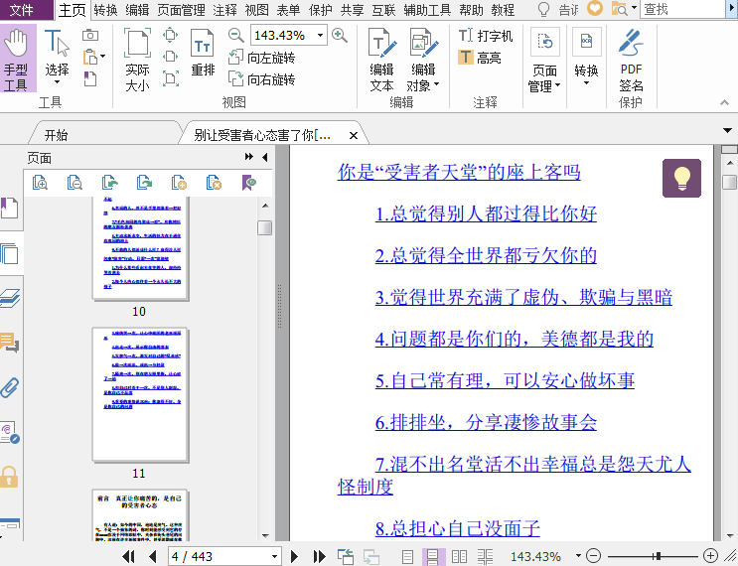Click the snapshot camera icon
Image resolution: width=738 pixels, height=566 pixels.
(90, 36)
